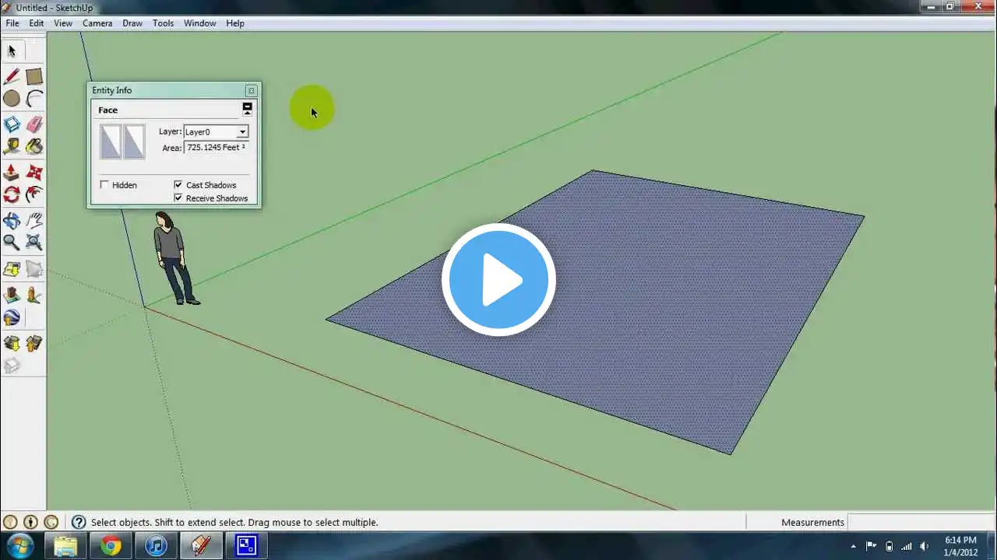
Task: Click the sign-in status bar icon
Action: point(51,523)
